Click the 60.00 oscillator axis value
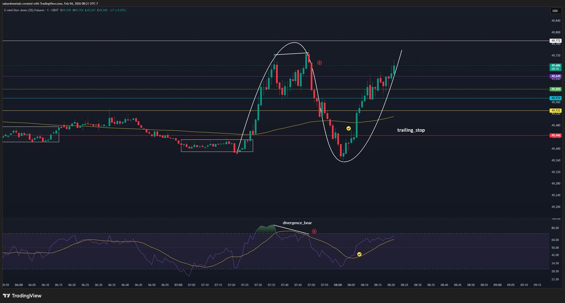The image size is (565, 303). pyautogui.click(x=556, y=240)
